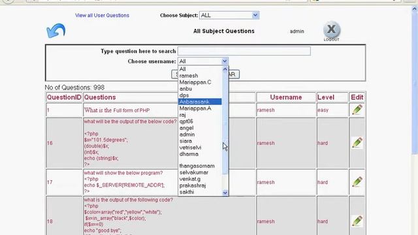Click the blue back arrow icon
The width and height of the screenshot is (418, 235).
pyautogui.click(x=56, y=31)
